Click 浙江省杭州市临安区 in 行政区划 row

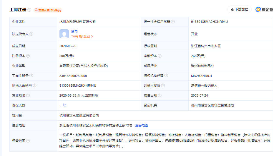click(206, 46)
